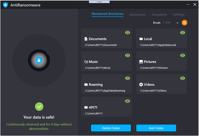Viewport: 199px width, 136px height.
Task: Switch to Monitored directories tab
Action: pyautogui.click(x=108, y=14)
